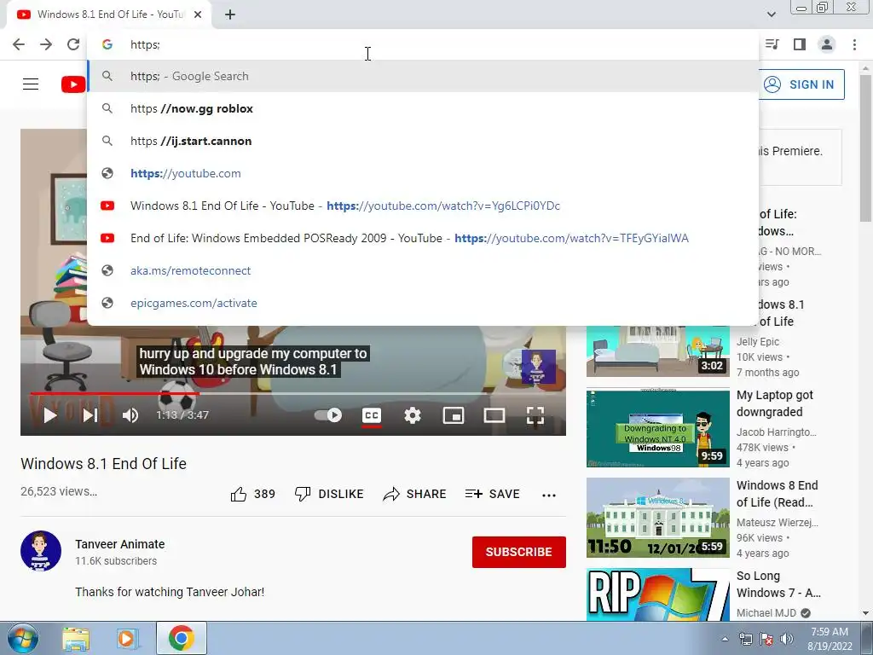This screenshot has width=873, height=655.
Task: Open the 'My Laptop got downgraded' thumbnail
Action: 657,428
